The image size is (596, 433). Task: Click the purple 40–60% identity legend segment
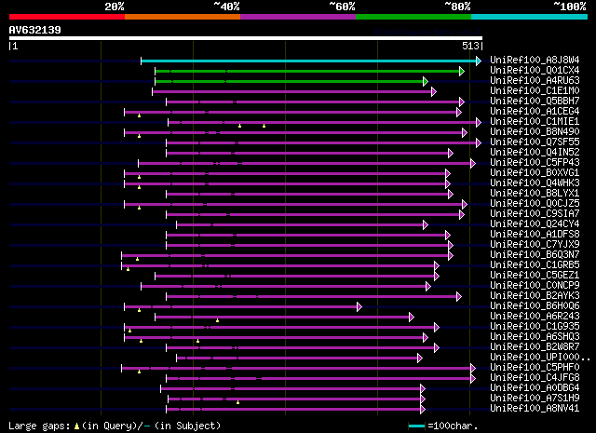coord(298,17)
